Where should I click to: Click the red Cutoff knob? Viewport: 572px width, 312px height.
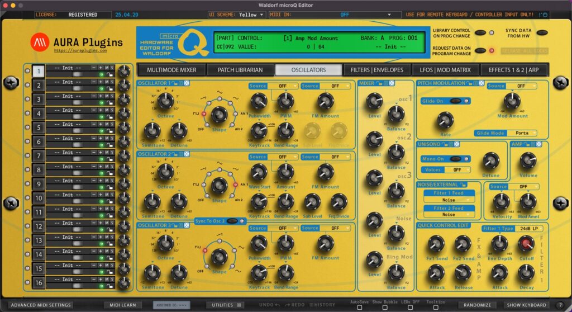coord(526,243)
